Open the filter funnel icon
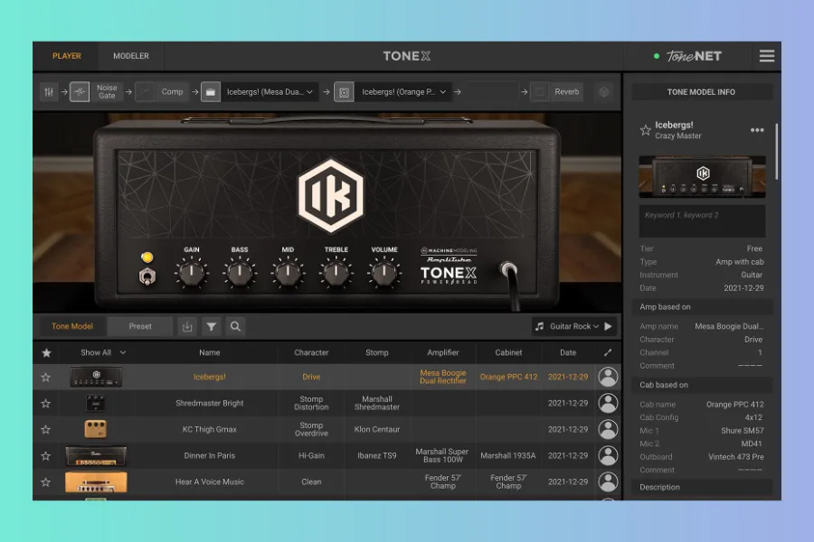 [211, 327]
